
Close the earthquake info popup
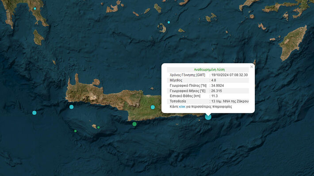tap(252, 67)
